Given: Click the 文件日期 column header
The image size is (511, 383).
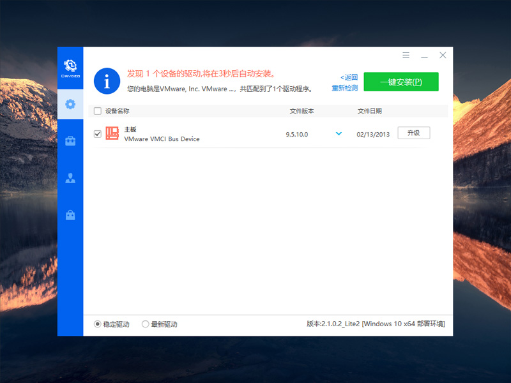Looking at the screenshot, I should [369, 111].
